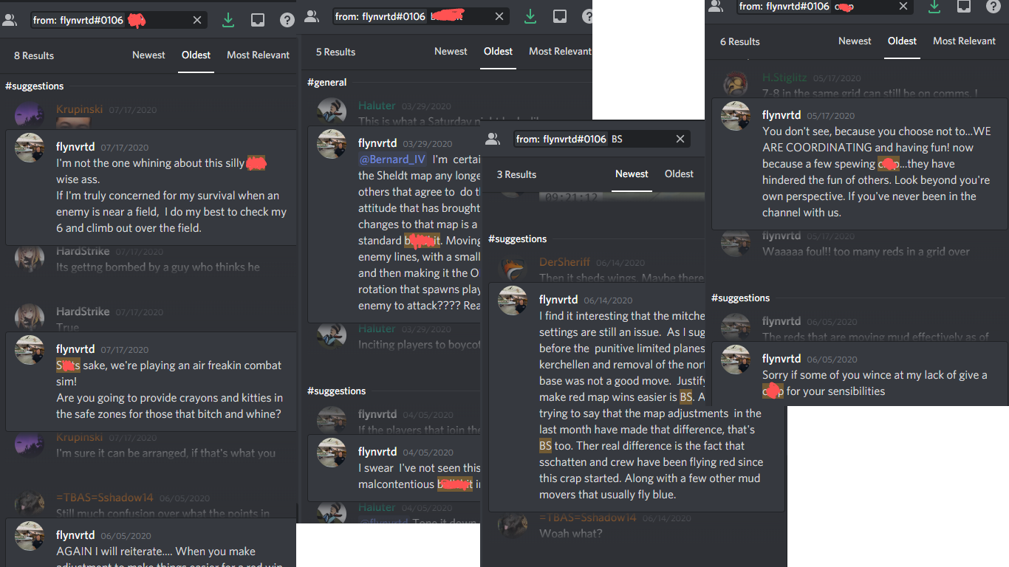The height and width of the screenshot is (567, 1009).
Task: Open inbox icon in the 6 Results panel
Action: (x=964, y=6)
